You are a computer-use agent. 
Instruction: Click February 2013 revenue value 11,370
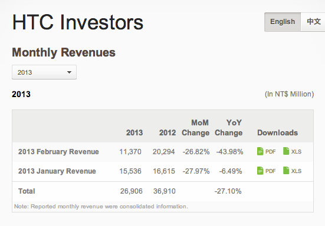[130, 152]
